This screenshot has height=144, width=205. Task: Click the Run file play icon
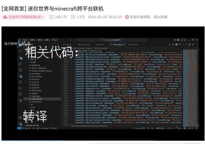[170, 44]
